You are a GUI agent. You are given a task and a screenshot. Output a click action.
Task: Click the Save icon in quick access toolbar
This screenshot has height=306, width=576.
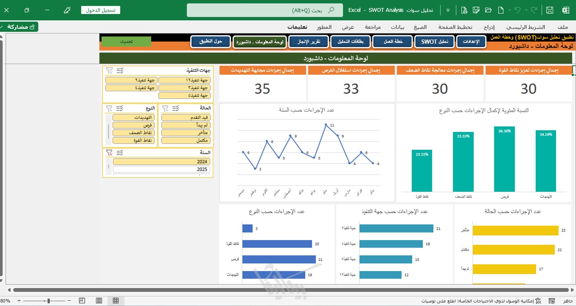point(550,10)
